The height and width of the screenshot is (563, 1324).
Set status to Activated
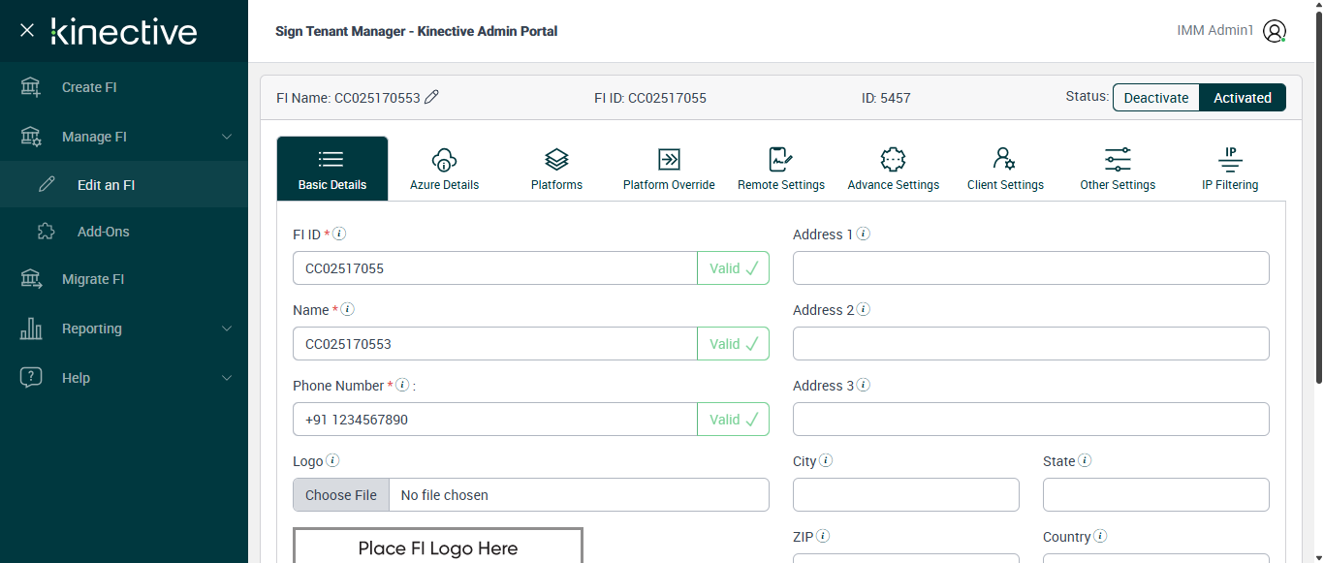click(x=1242, y=98)
